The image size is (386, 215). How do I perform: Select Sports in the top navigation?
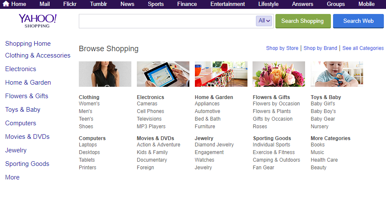tap(156, 4)
